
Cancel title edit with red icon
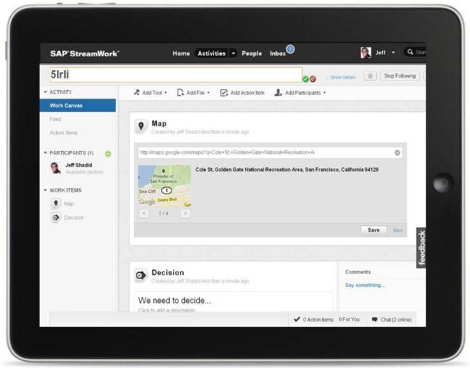(312, 79)
